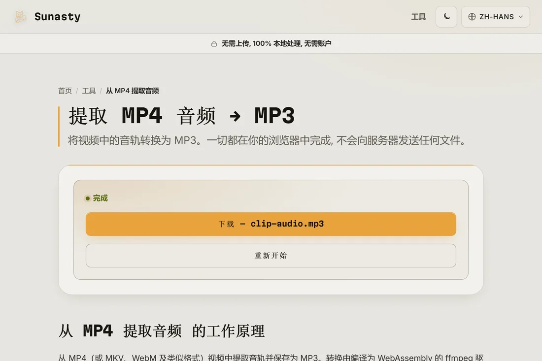Expand the ZH-HANS language dropdown

pyautogui.click(x=495, y=17)
